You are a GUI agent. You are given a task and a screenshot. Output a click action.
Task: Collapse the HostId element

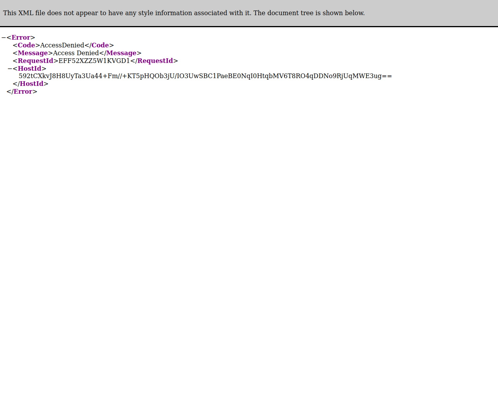[10, 69]
